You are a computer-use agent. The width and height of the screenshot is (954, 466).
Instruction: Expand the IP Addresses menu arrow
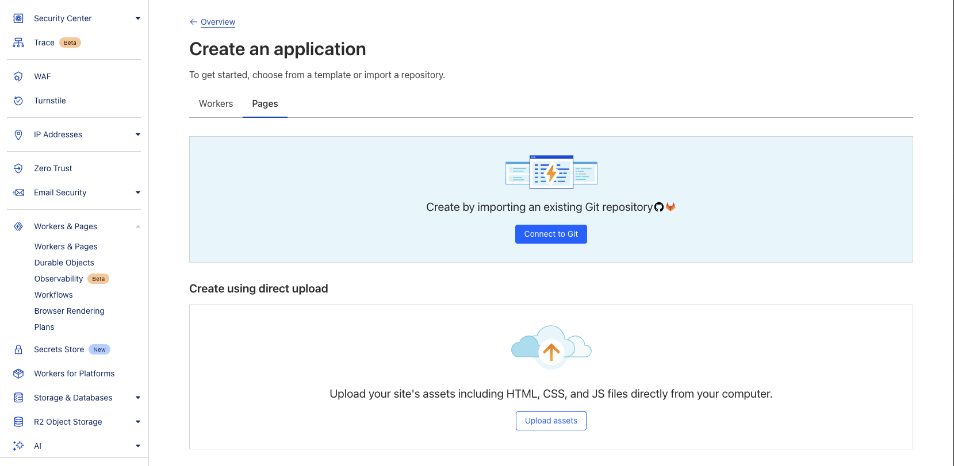click(x=138, y=134)
